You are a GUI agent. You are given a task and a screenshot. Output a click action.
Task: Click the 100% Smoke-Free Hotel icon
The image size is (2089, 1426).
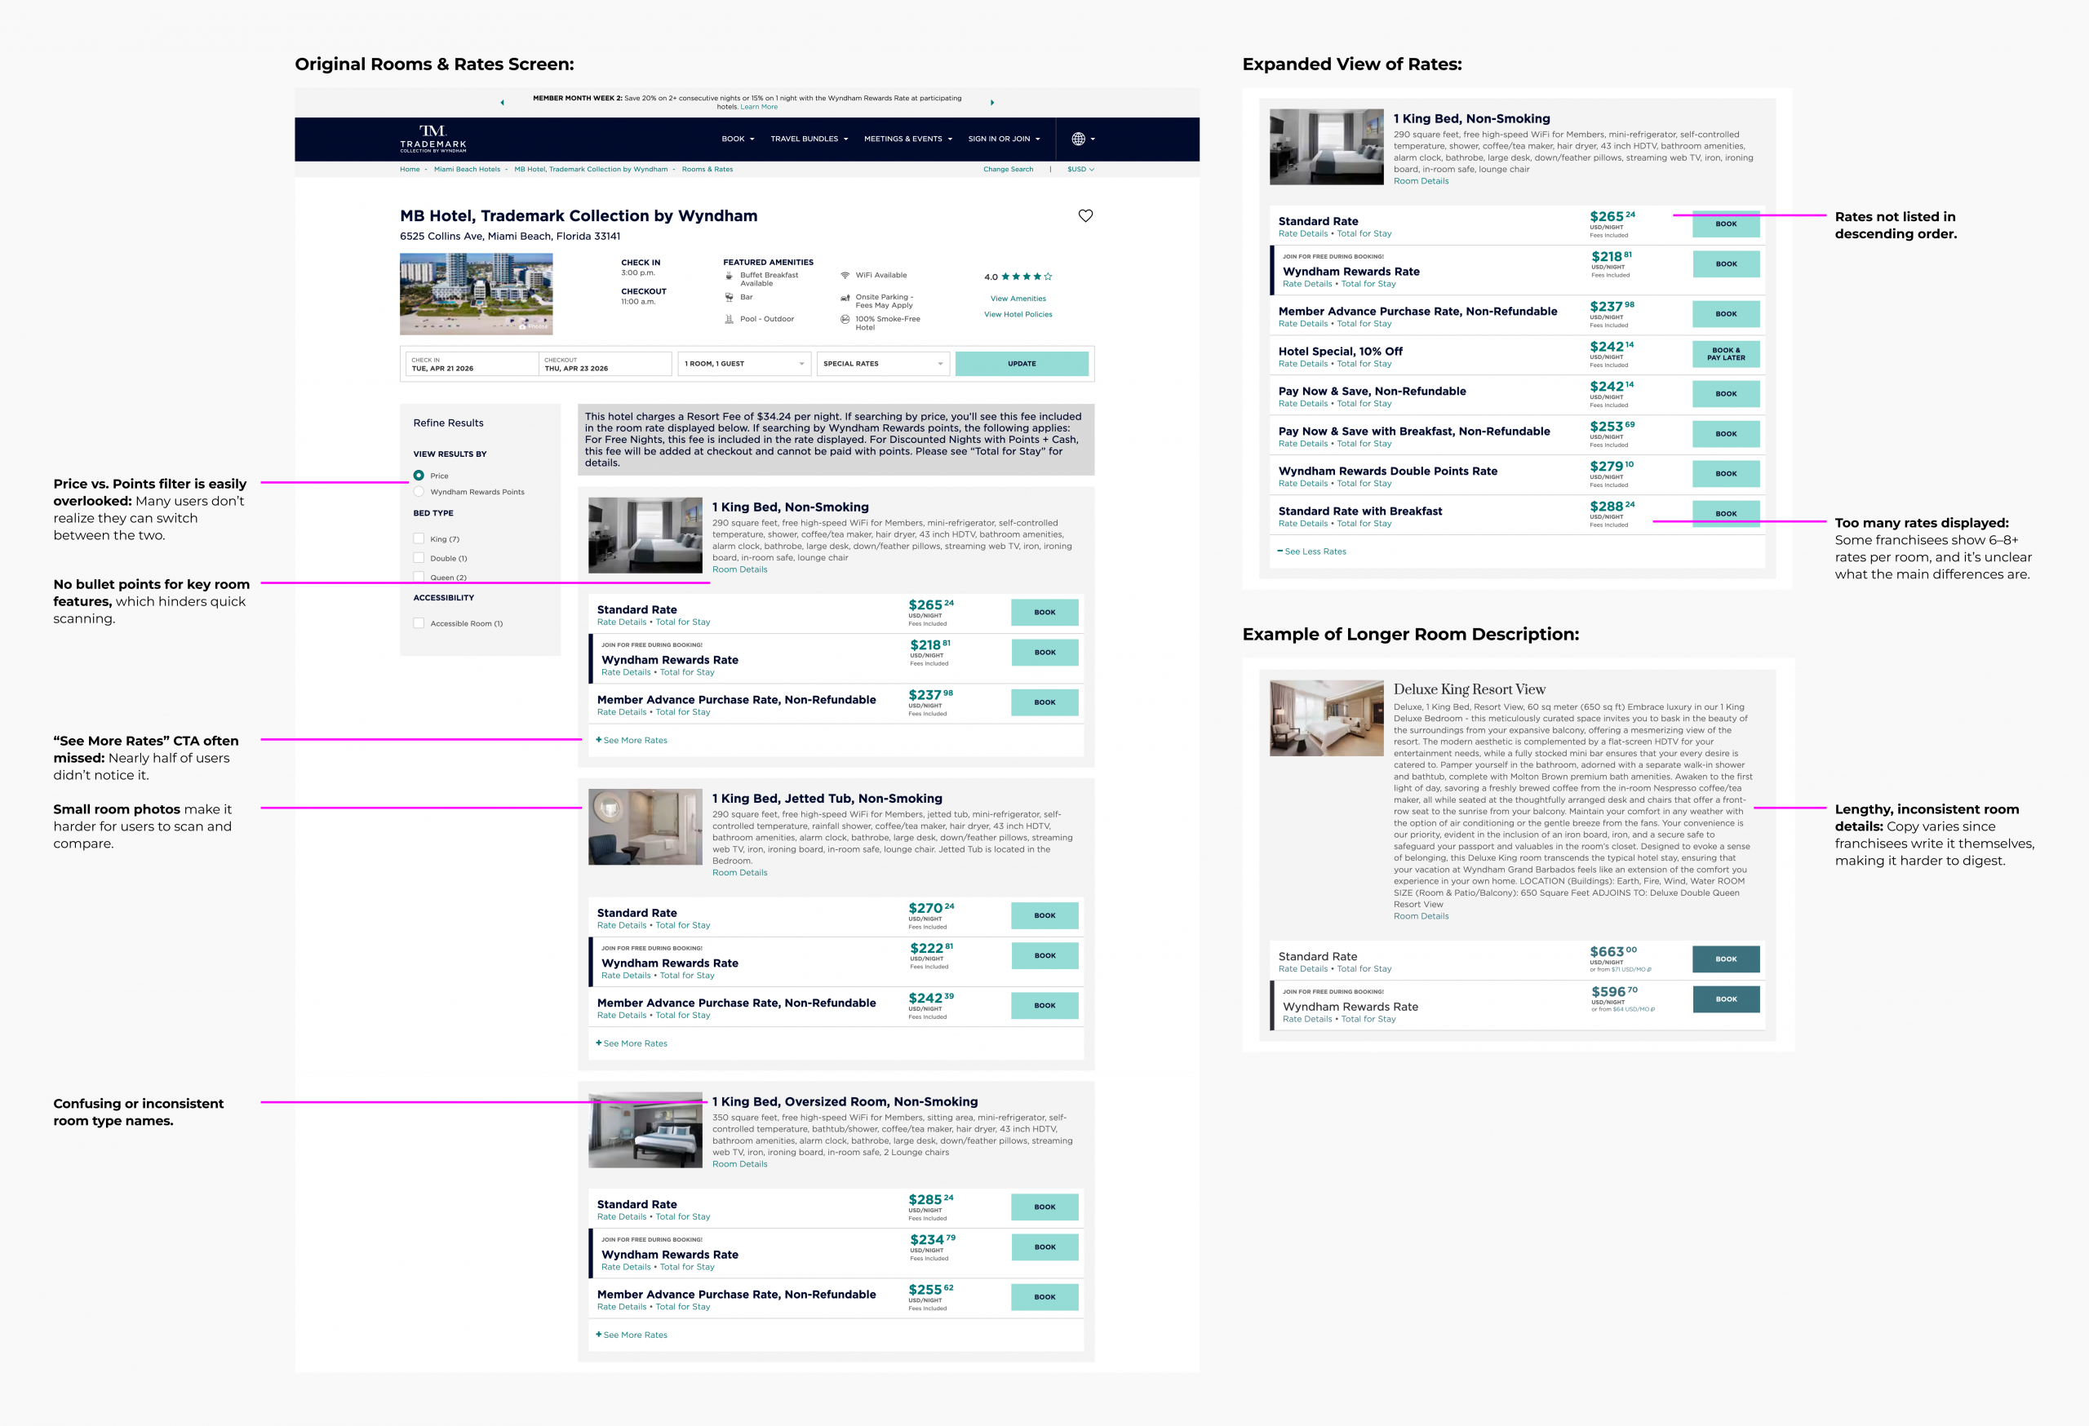(x=845, y=319)
